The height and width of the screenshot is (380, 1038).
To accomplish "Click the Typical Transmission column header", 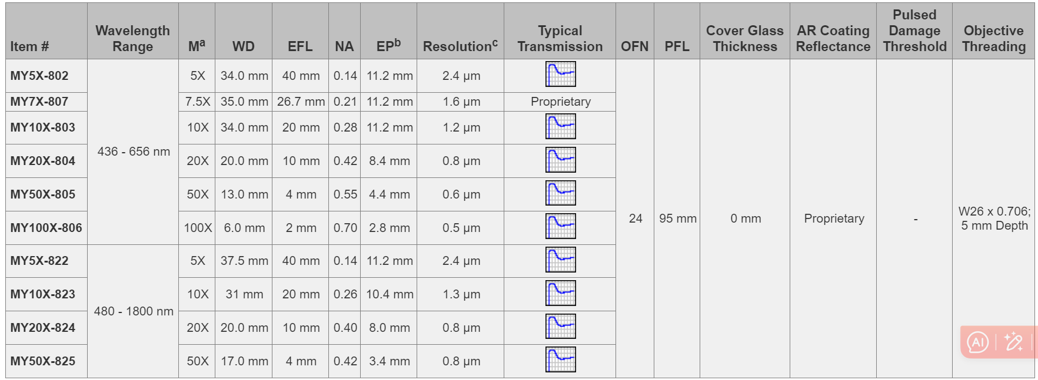I will coord(560,38).
